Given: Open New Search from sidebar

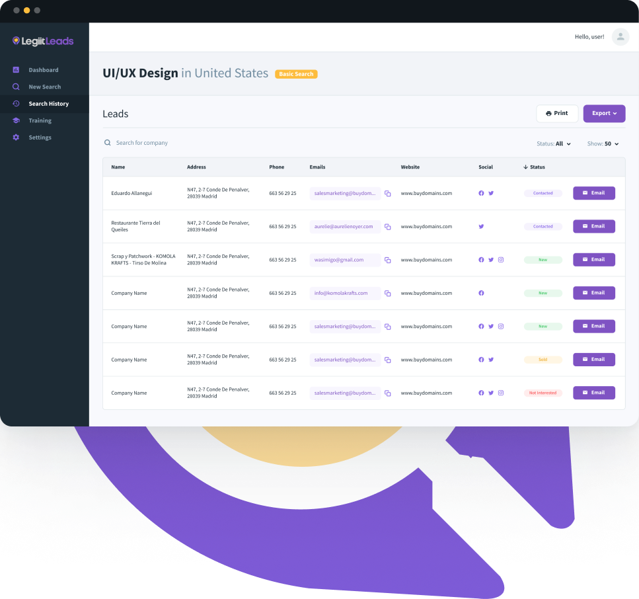Looking at the screenshot, I should pyautogui.click(x=44, y=87).
